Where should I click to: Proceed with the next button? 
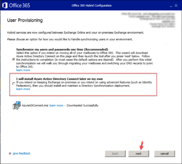pyautogui.click(x=139, y=154)
